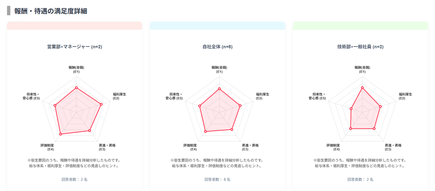Click the 報酬・待遇の満足度詳細 section heading
Screen dimensions: 435x191
click(51, 11)
